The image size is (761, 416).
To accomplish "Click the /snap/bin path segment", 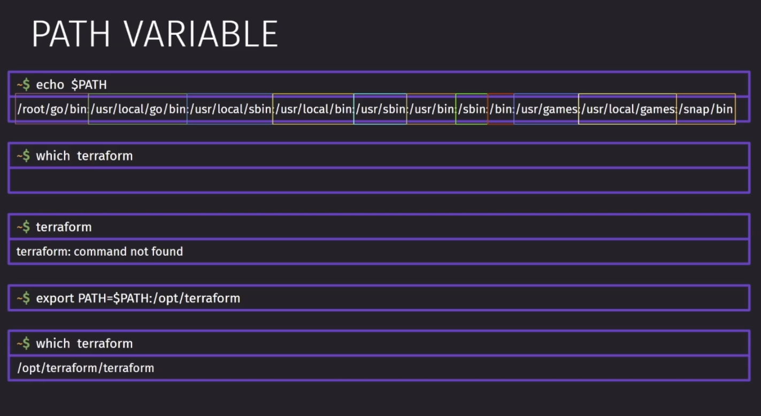I will pyautogui.click(x=706, y=109).
